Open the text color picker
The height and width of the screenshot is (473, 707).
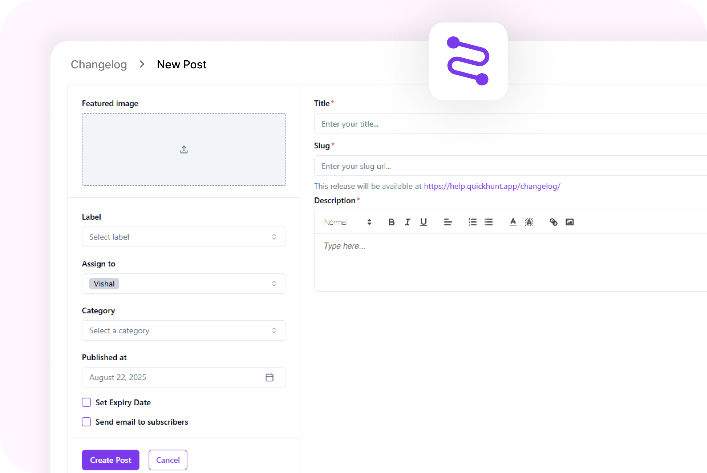coord(513,222)
